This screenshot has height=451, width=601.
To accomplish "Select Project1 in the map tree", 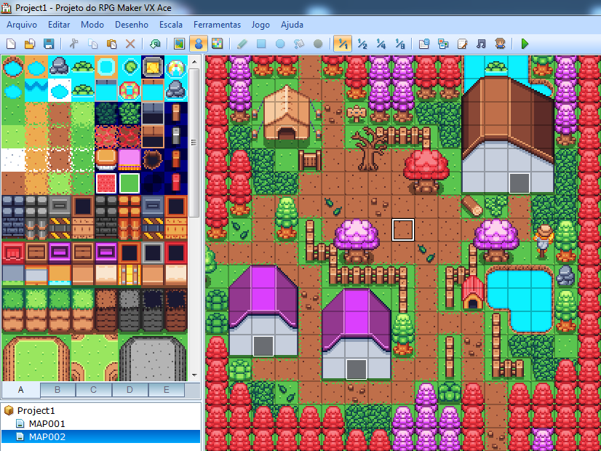I will [36, 411].
